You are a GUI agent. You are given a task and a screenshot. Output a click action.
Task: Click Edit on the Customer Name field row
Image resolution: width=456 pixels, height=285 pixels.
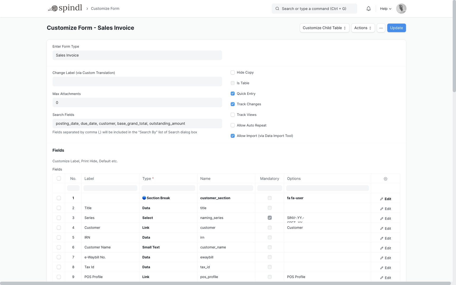click(386, 248)
